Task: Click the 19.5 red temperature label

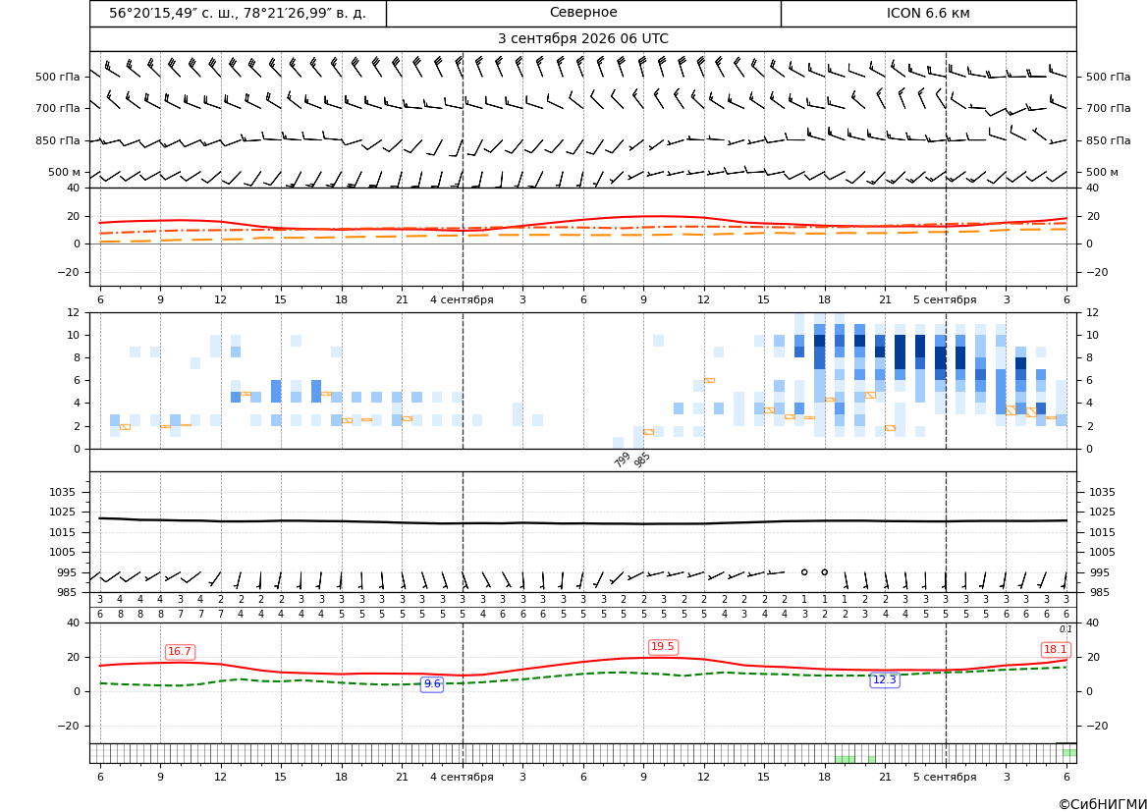Action: tap(663, 646)
